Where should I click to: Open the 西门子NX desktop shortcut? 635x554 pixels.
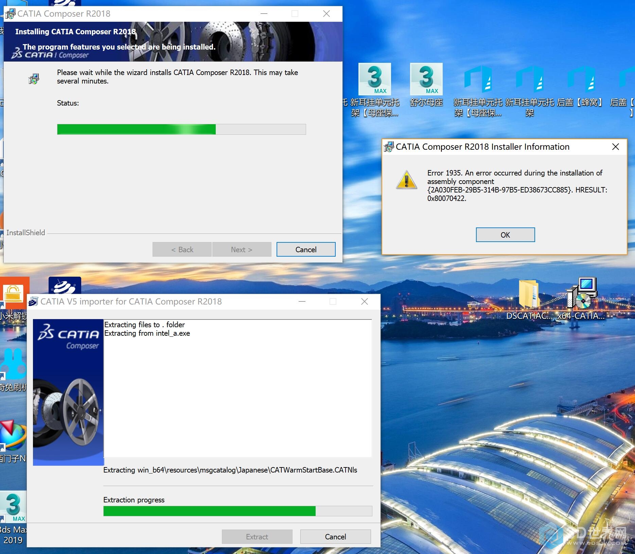click(x=13, y=441)
